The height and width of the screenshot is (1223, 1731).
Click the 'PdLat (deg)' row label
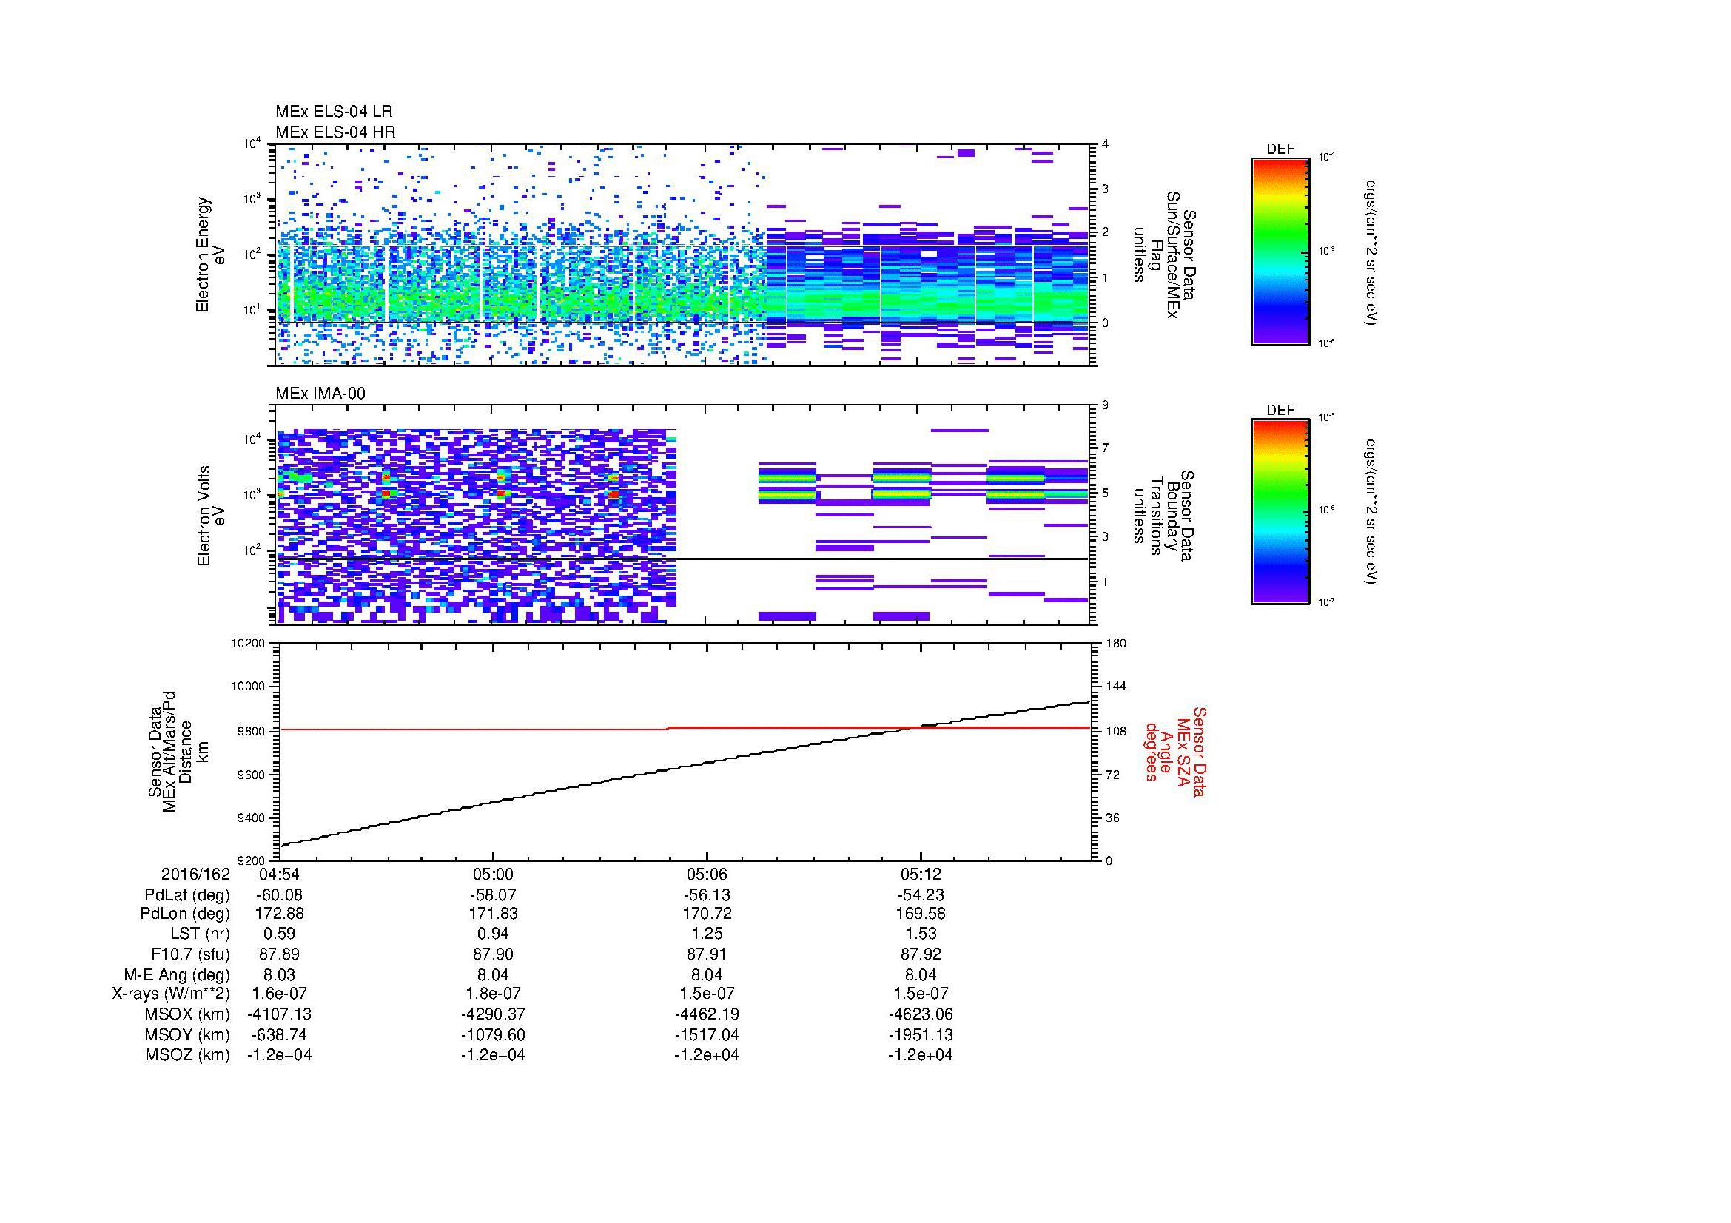tap(187, 895)
